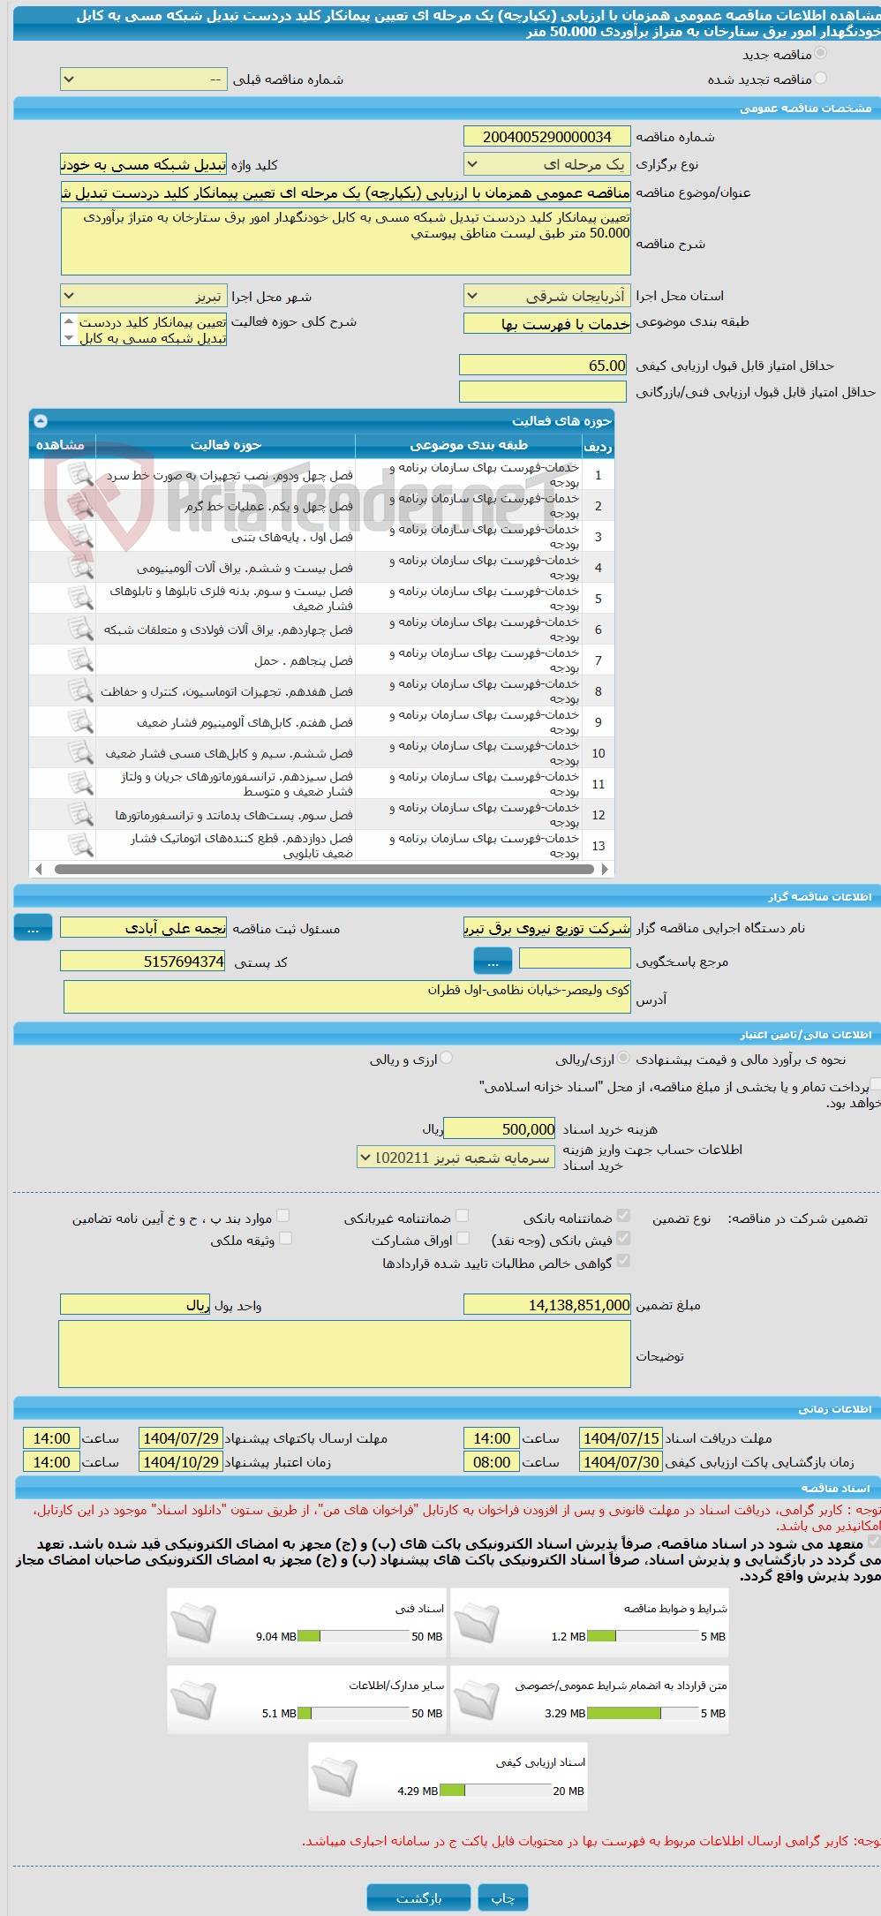Viewport: 881px width, 1916px height.
Task: Nudge activities table scrollbar right arrow
Action: [x=605, y=869]
